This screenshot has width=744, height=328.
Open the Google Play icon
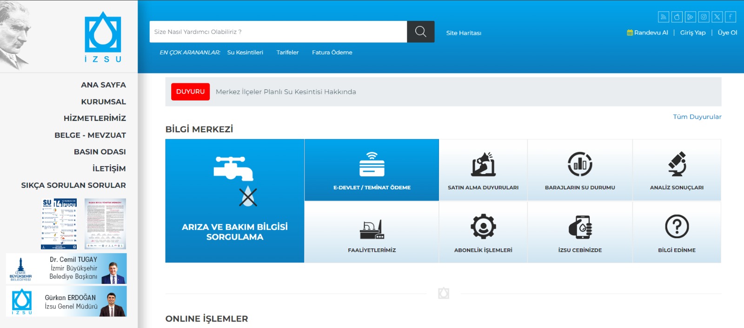691,17
